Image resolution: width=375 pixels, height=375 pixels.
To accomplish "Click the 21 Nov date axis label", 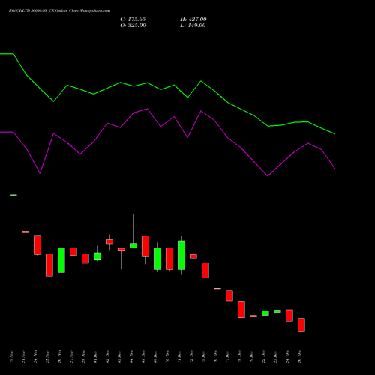I will coord(23,357).
